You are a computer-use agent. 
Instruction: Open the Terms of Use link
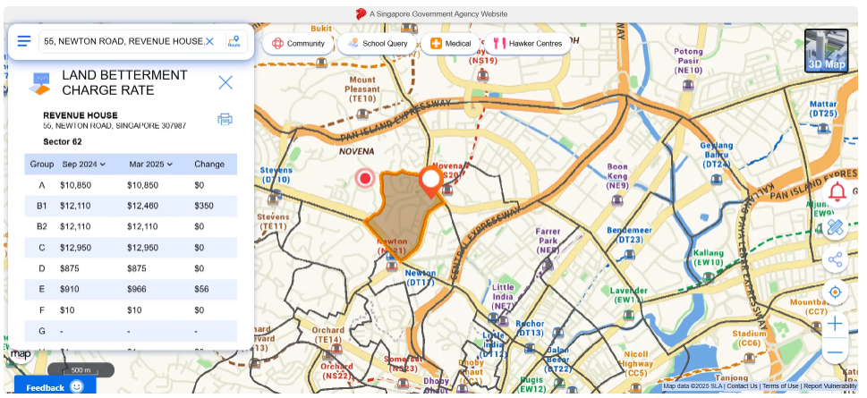[x=779, y=386]
